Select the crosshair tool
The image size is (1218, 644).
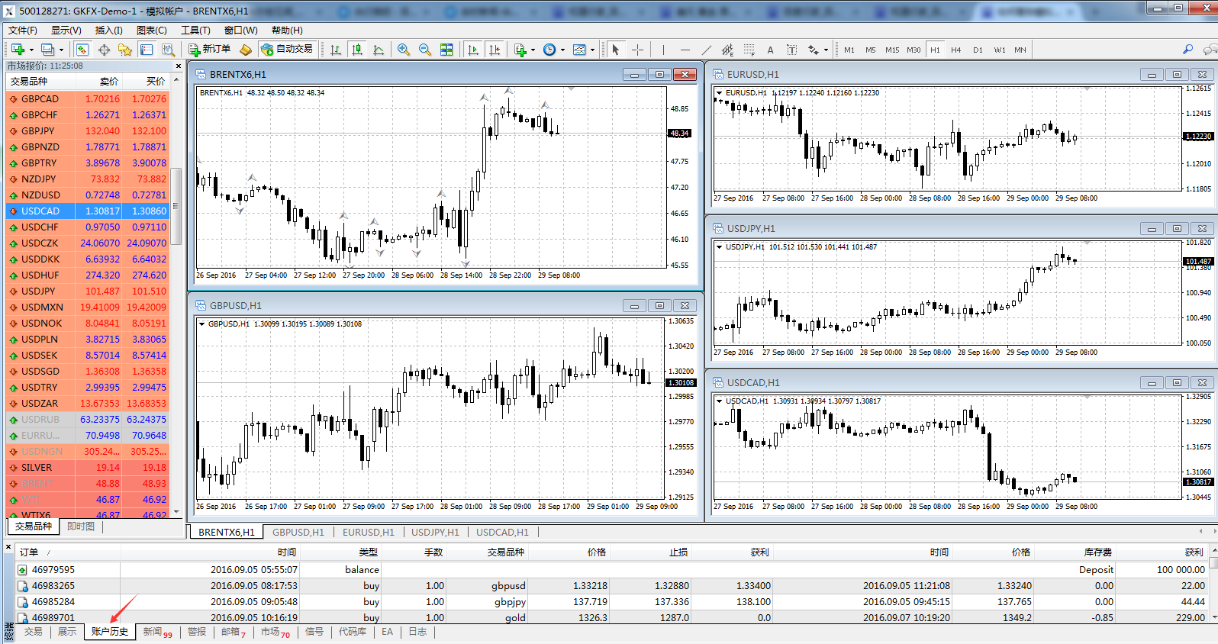point(637,50)
